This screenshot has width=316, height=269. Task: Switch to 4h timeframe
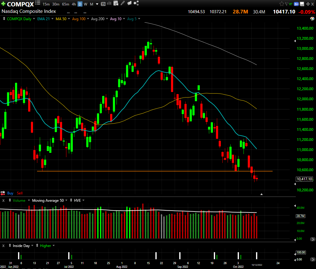click(x=74, y=4)
